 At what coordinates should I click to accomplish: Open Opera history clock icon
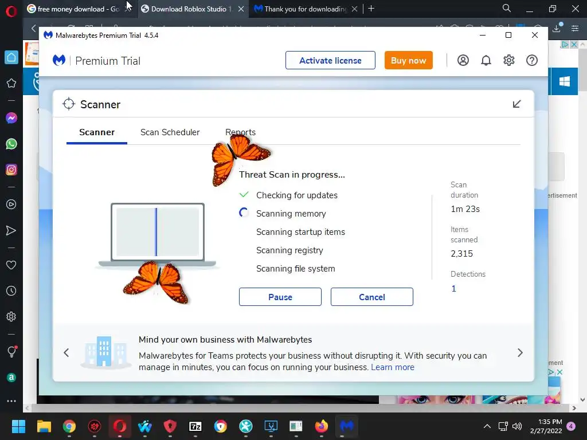(11, 290)
